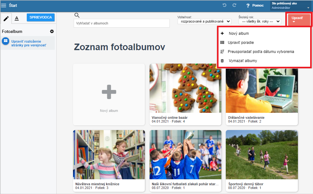Focus the Vyhľadať v albumoch field
Screen dimensions: 313x194
[x=122, y=23]
